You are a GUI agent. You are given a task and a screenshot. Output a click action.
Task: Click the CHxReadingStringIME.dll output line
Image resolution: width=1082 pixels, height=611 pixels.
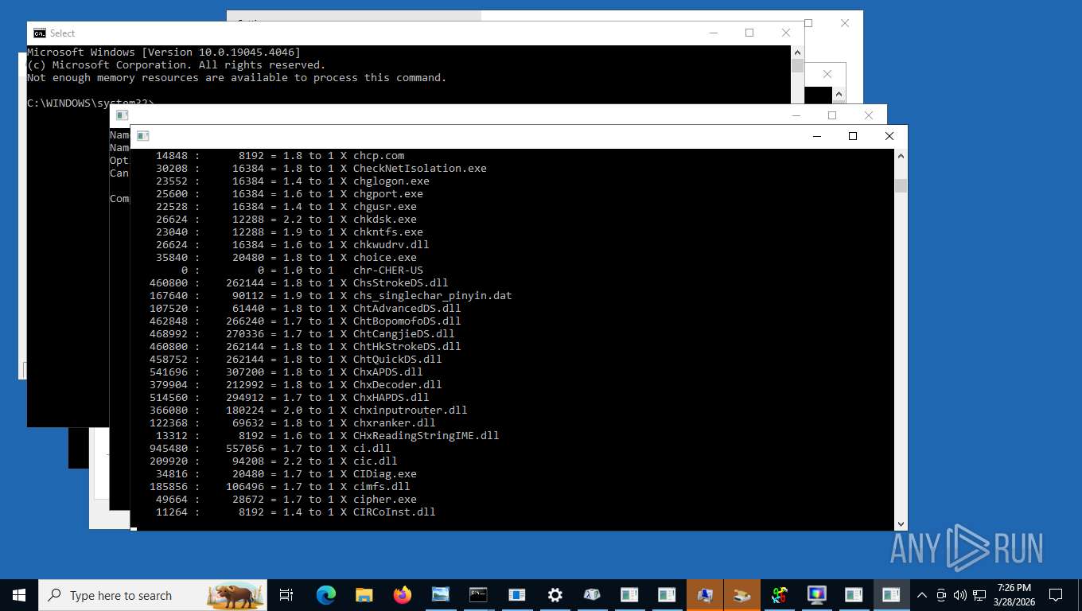click(x=327, y=435)
